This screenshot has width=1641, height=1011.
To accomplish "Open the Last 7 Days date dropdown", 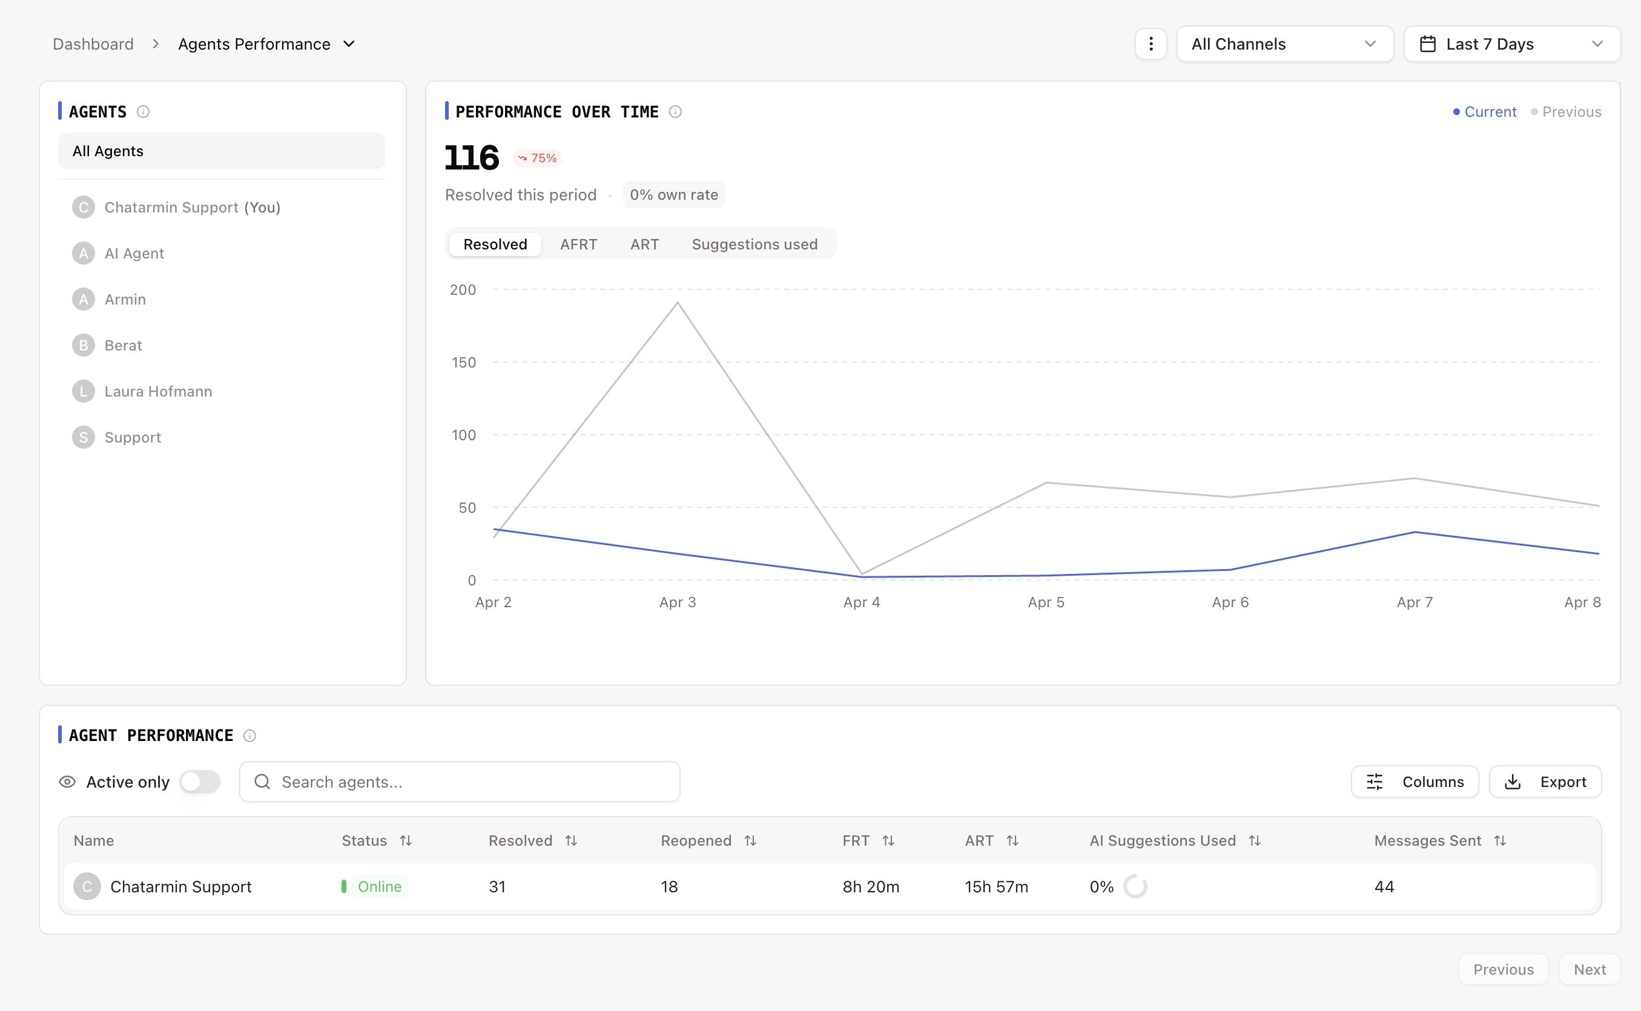I will click(1511, 44).
